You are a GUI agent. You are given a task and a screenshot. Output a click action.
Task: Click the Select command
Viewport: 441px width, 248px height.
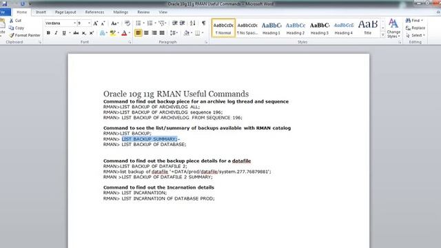pos(415,35)
